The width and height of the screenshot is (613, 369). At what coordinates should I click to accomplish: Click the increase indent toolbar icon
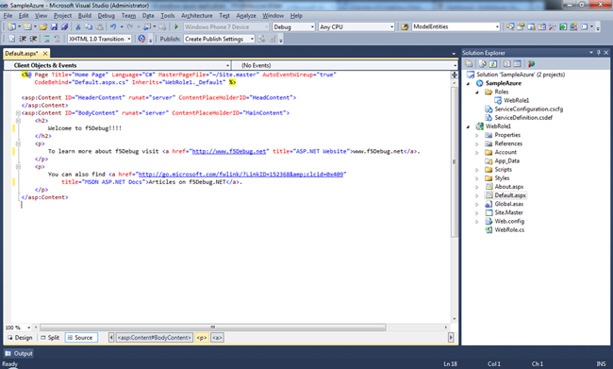tap(33, 39)
